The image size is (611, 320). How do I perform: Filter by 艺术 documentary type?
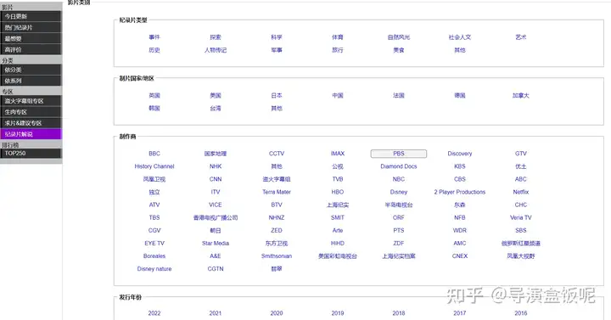point(520,37)
